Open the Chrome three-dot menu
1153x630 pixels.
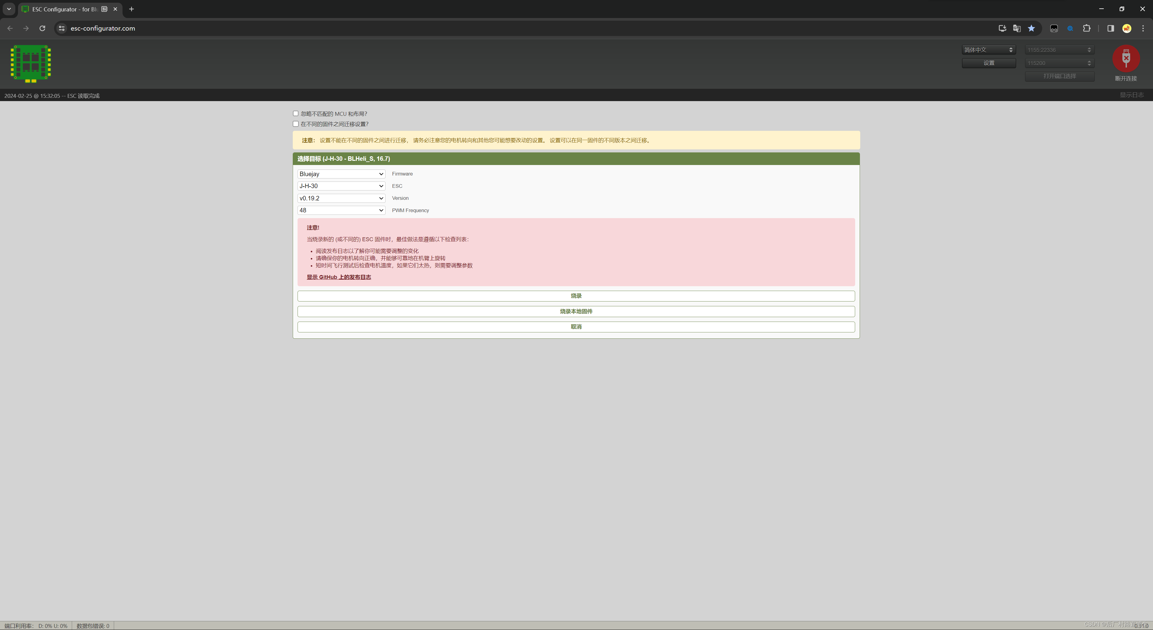(1143, 28)
